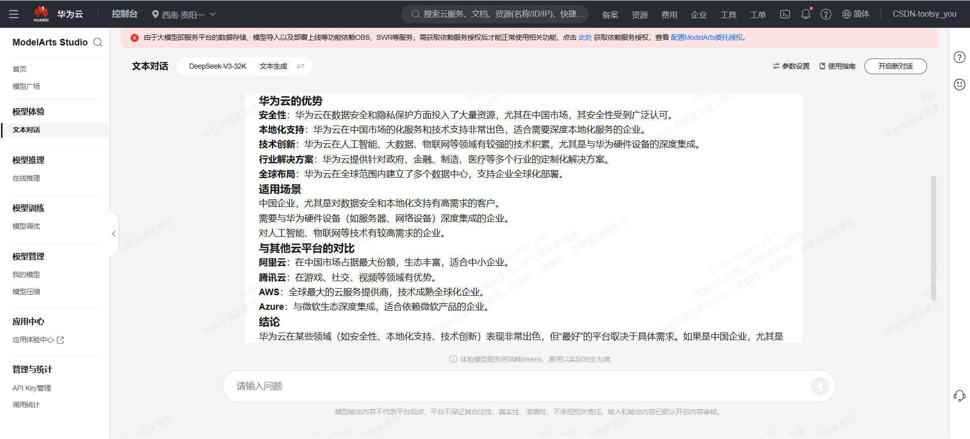
Task: Click the model switch arrows icon
Action: (301, 66)
